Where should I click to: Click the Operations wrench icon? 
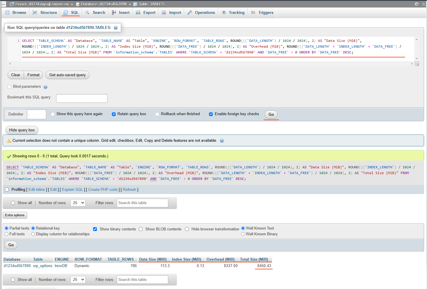click(190, 12)
